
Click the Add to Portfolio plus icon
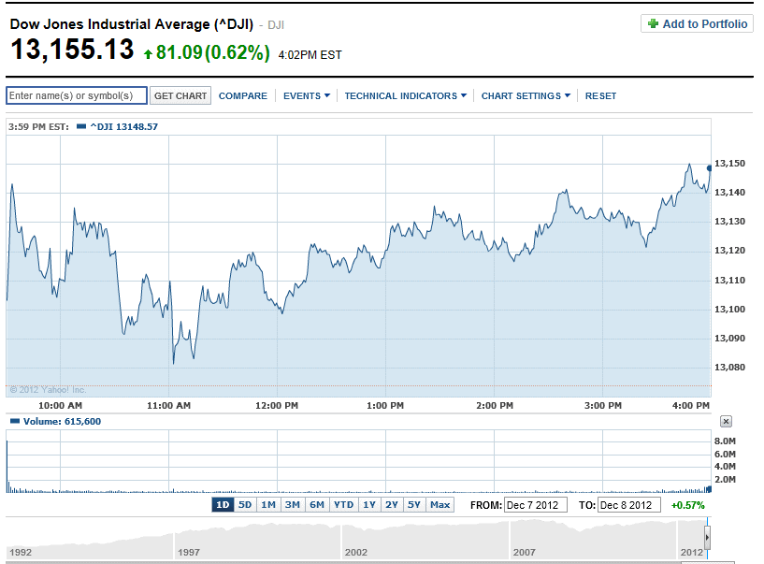point(653,24)
